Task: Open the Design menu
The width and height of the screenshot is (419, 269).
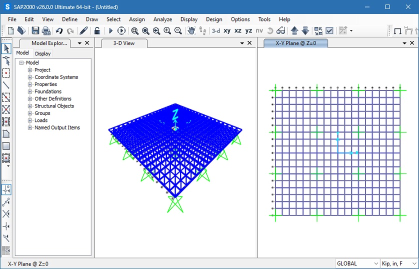Action: (214, 19)
